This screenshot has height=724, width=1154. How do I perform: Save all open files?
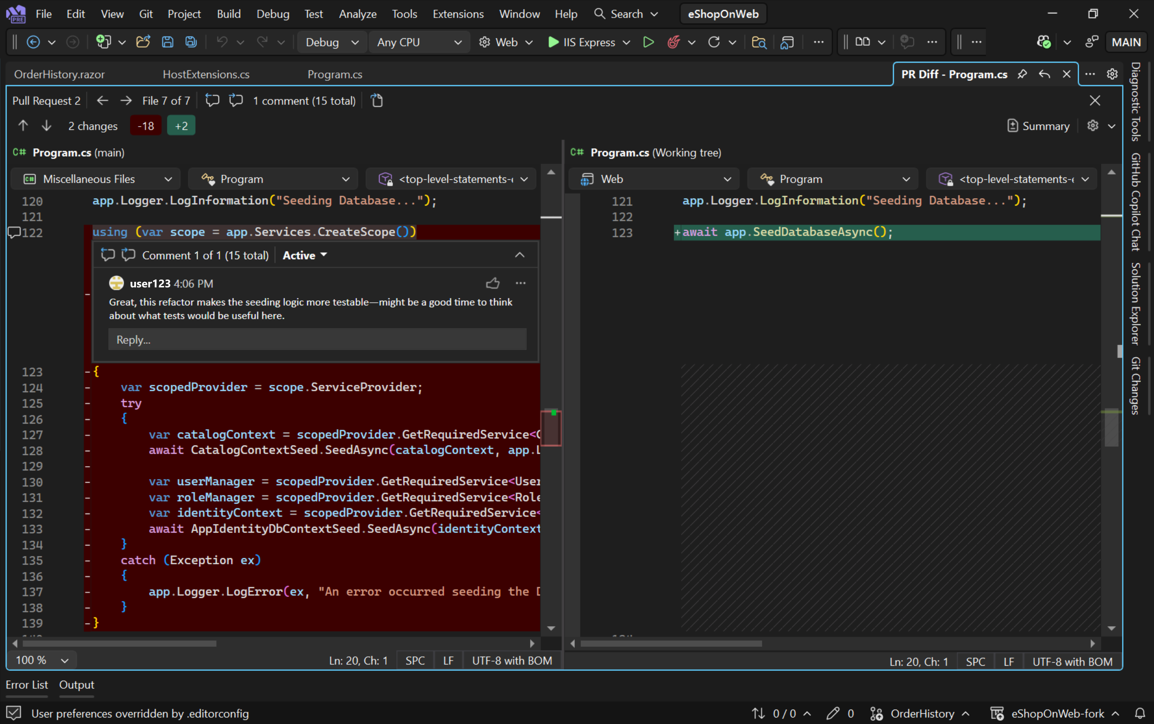191,42
